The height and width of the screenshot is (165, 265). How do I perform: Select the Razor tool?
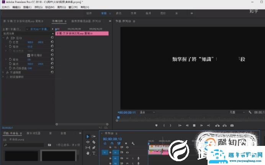point(93,142)
